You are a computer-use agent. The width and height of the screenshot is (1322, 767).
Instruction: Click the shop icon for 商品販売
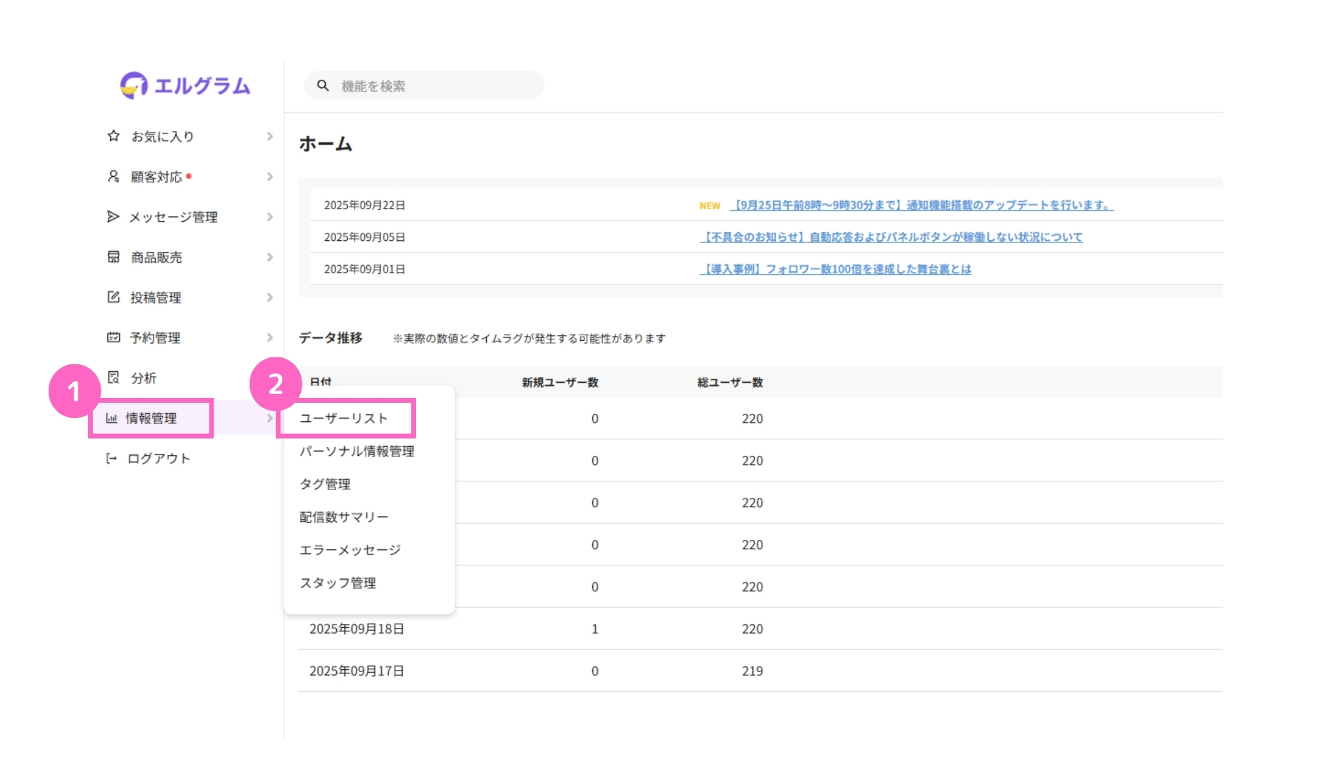coord(114,257)
